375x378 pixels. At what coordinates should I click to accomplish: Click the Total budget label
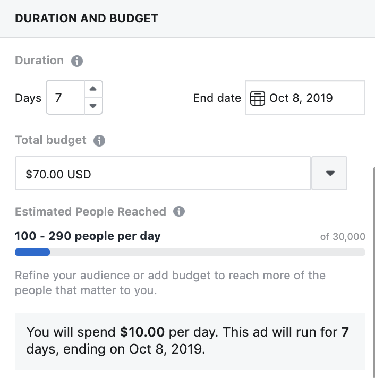(50, 140)
